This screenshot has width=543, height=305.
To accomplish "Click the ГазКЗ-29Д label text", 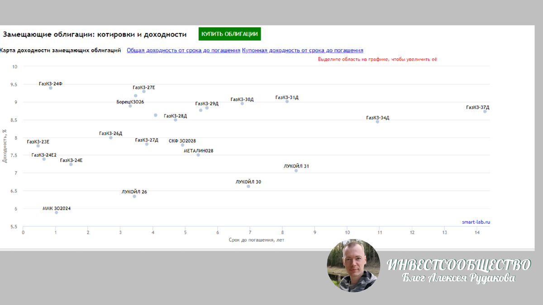I will click(207, 103).
